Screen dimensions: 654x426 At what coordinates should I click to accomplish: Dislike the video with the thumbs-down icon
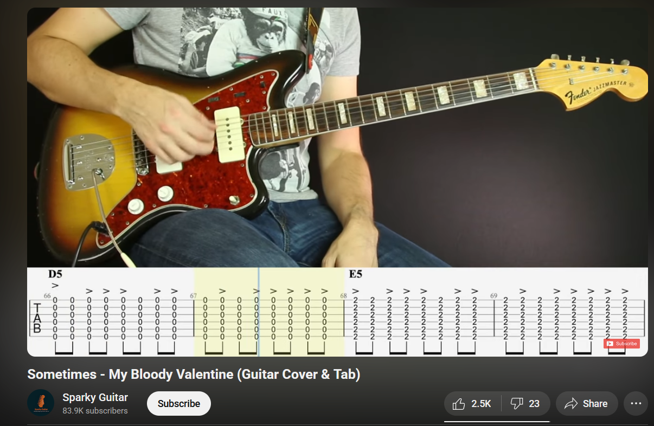[517, 404]
